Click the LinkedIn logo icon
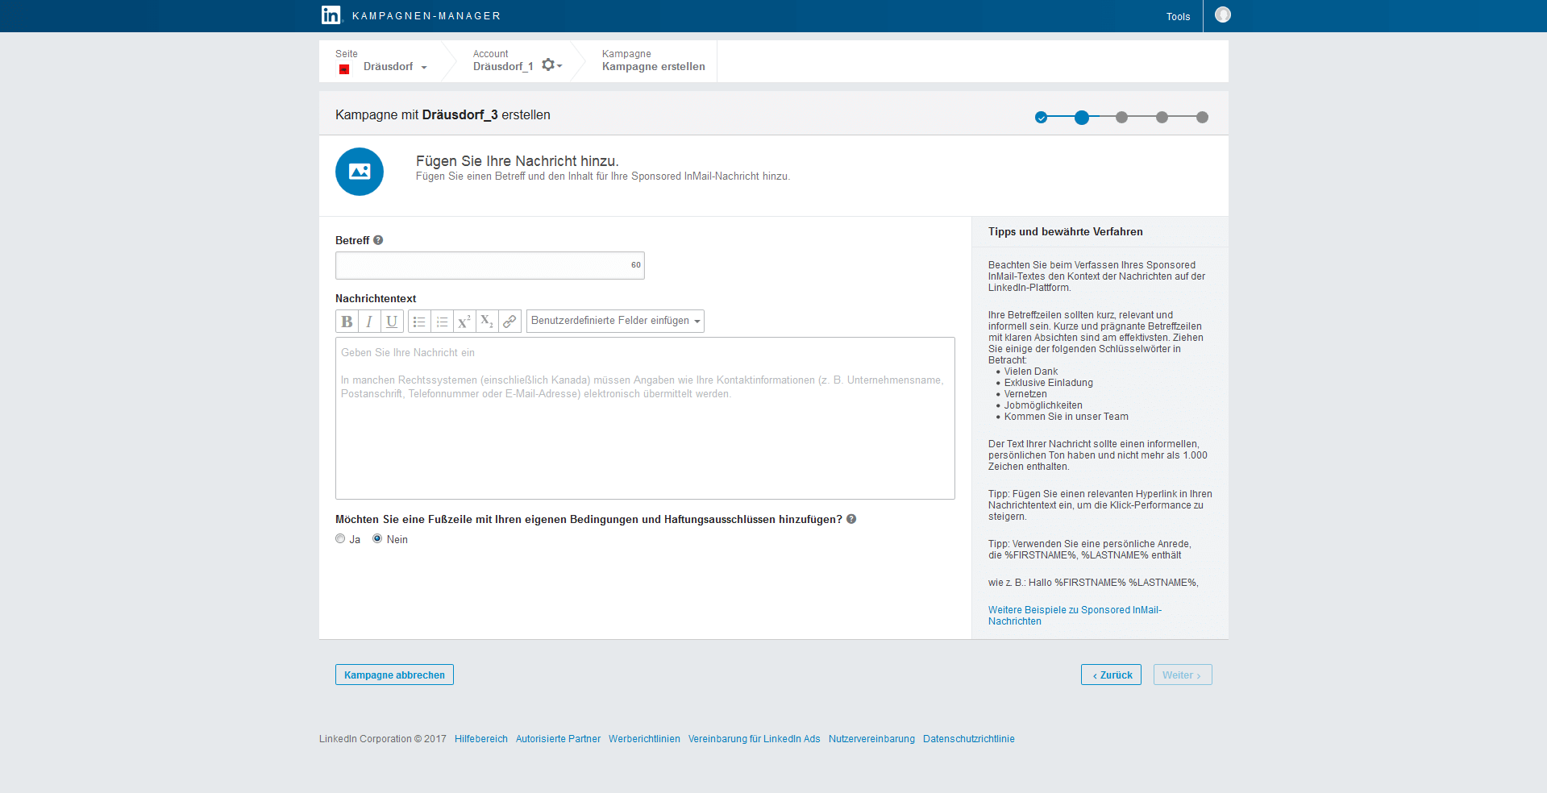1547x793 pixels. coord(331,15)
